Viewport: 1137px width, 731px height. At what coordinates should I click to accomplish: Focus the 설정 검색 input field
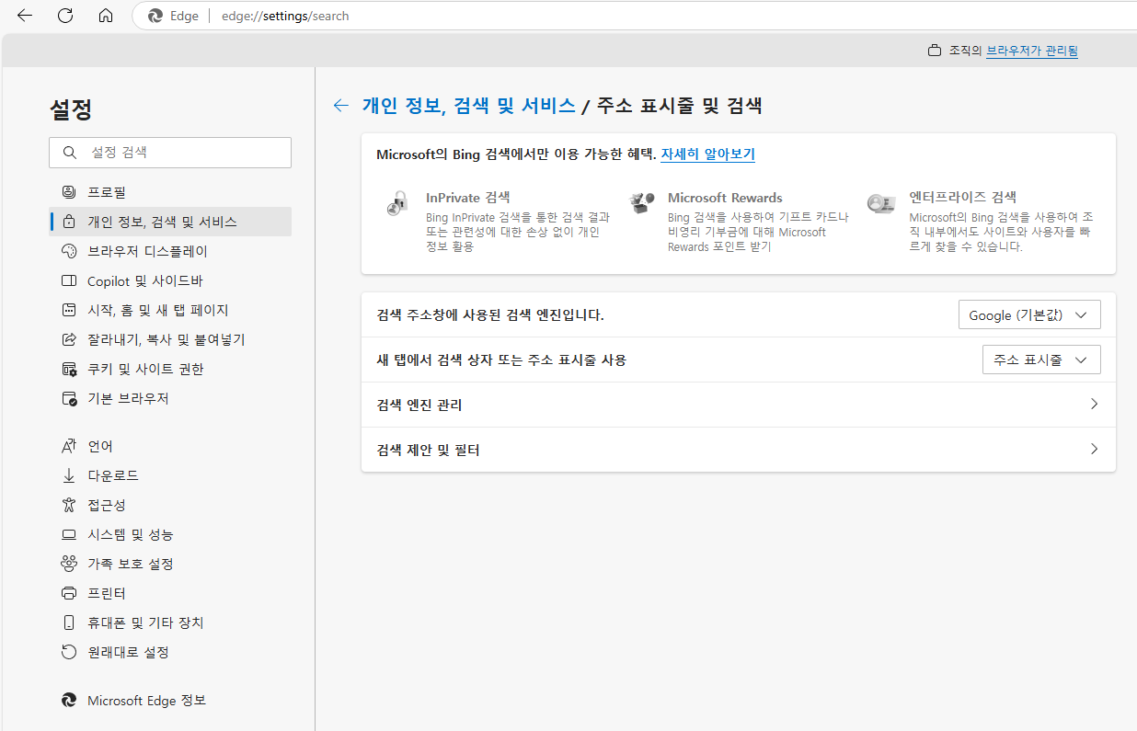(170, 153)
